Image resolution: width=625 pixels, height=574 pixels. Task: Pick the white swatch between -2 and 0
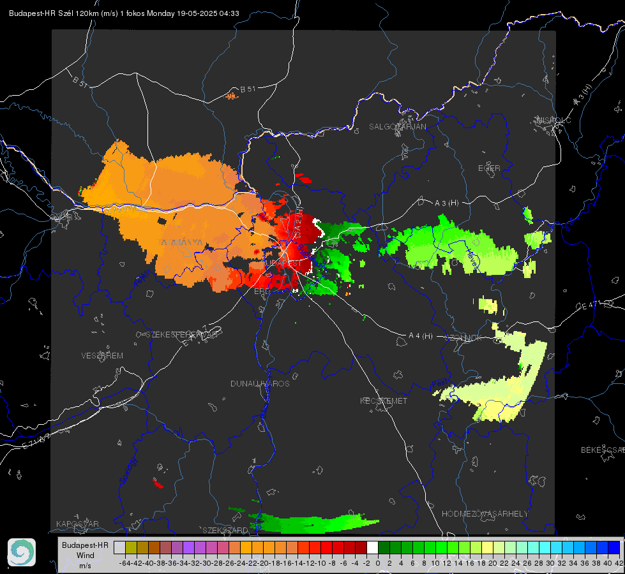(372, 547)
